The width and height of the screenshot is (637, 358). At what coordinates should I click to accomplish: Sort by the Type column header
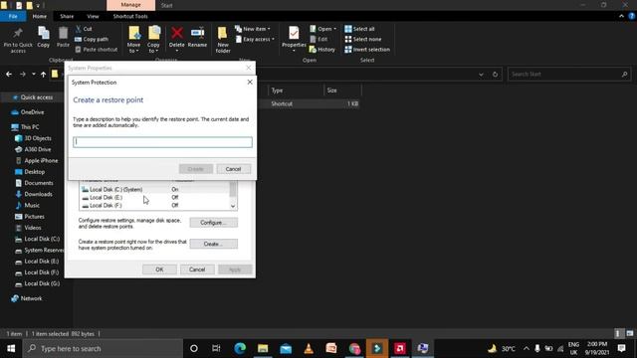(296, 90)
